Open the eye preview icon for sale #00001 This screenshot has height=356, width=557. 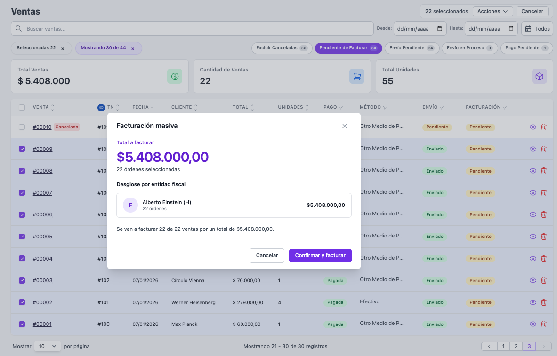(x=533, y=324)
